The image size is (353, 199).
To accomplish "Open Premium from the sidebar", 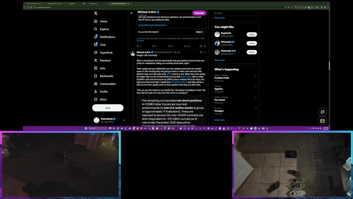I will click(x=102, y=60).
